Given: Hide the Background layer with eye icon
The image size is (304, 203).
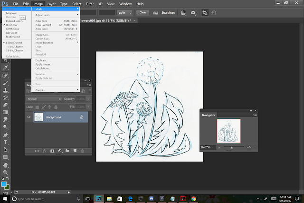Looking at the screenshot, I should (x=29, y=116).
